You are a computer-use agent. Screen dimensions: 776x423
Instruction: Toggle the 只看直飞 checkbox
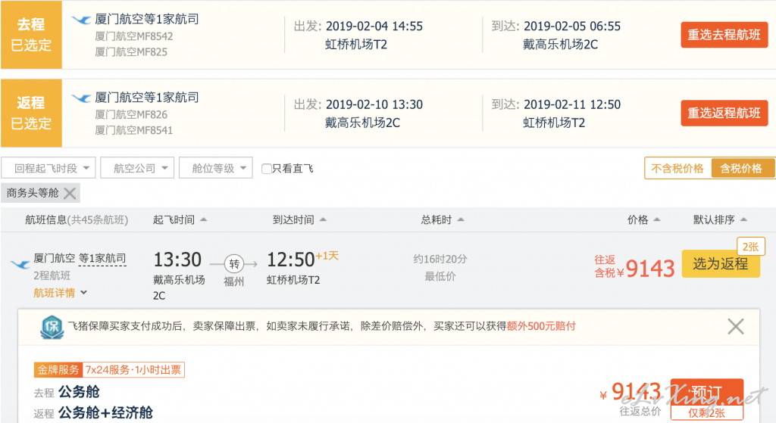(266, 169)
